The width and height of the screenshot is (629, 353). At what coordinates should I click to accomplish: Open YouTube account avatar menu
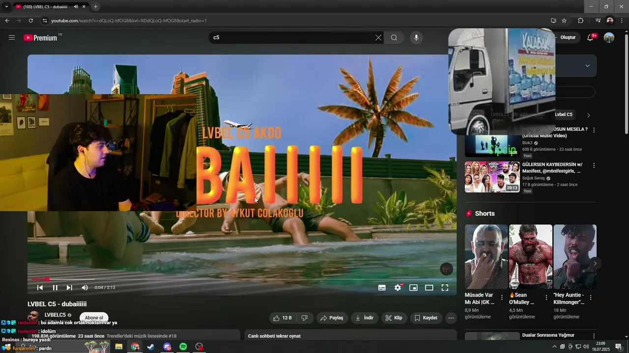point(609,38)
